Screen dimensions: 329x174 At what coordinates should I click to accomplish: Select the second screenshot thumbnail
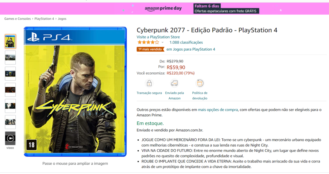(10, 58)
